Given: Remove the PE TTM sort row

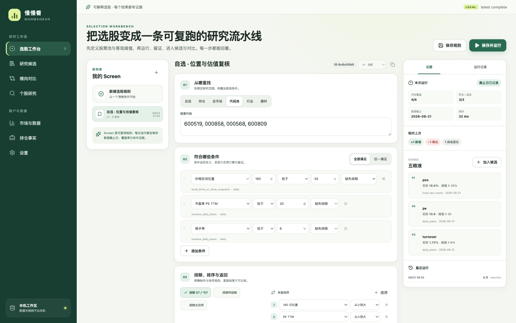Looking at the screenshot, I should coord(386,317).
